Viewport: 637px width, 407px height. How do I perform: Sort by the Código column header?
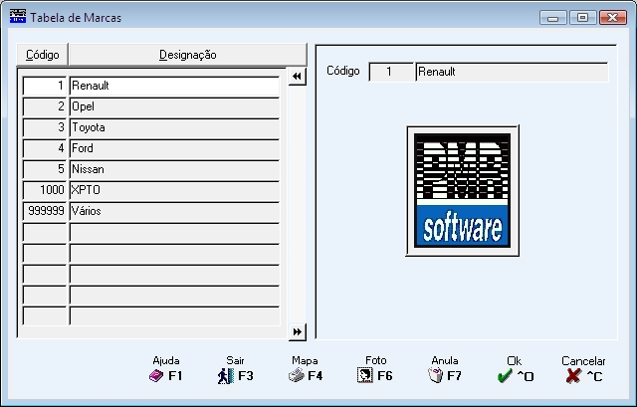(42, 55)
